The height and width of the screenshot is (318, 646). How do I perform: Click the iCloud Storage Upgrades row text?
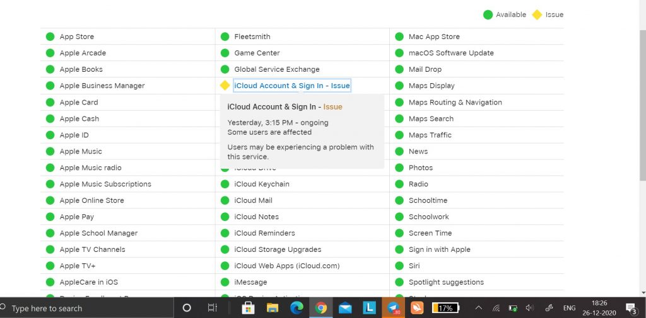pyautogui.click(x=278, y=249)
